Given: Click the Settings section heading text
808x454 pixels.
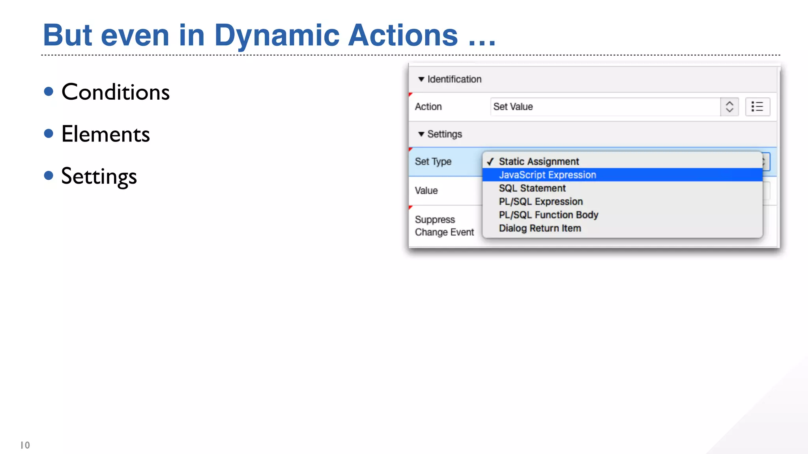Looking at the screenshot, I should click(445, 134).
